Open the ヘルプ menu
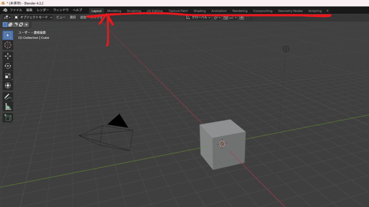The height and width of the screenshot is (207, 369). tap(77, 10)
